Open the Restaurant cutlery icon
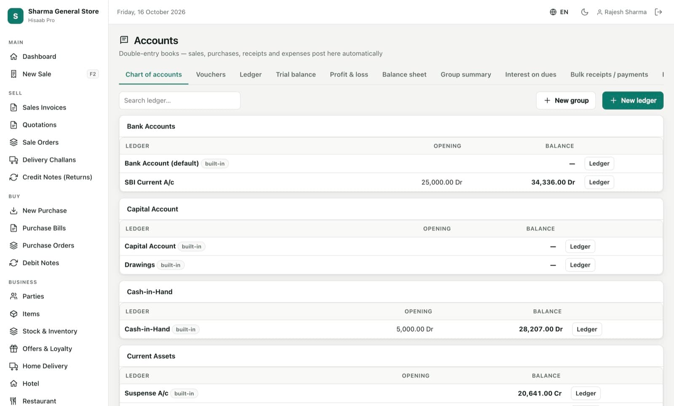The width and height of the screenshot is (674, 406). pyautogui.click(x=14, y=401)
